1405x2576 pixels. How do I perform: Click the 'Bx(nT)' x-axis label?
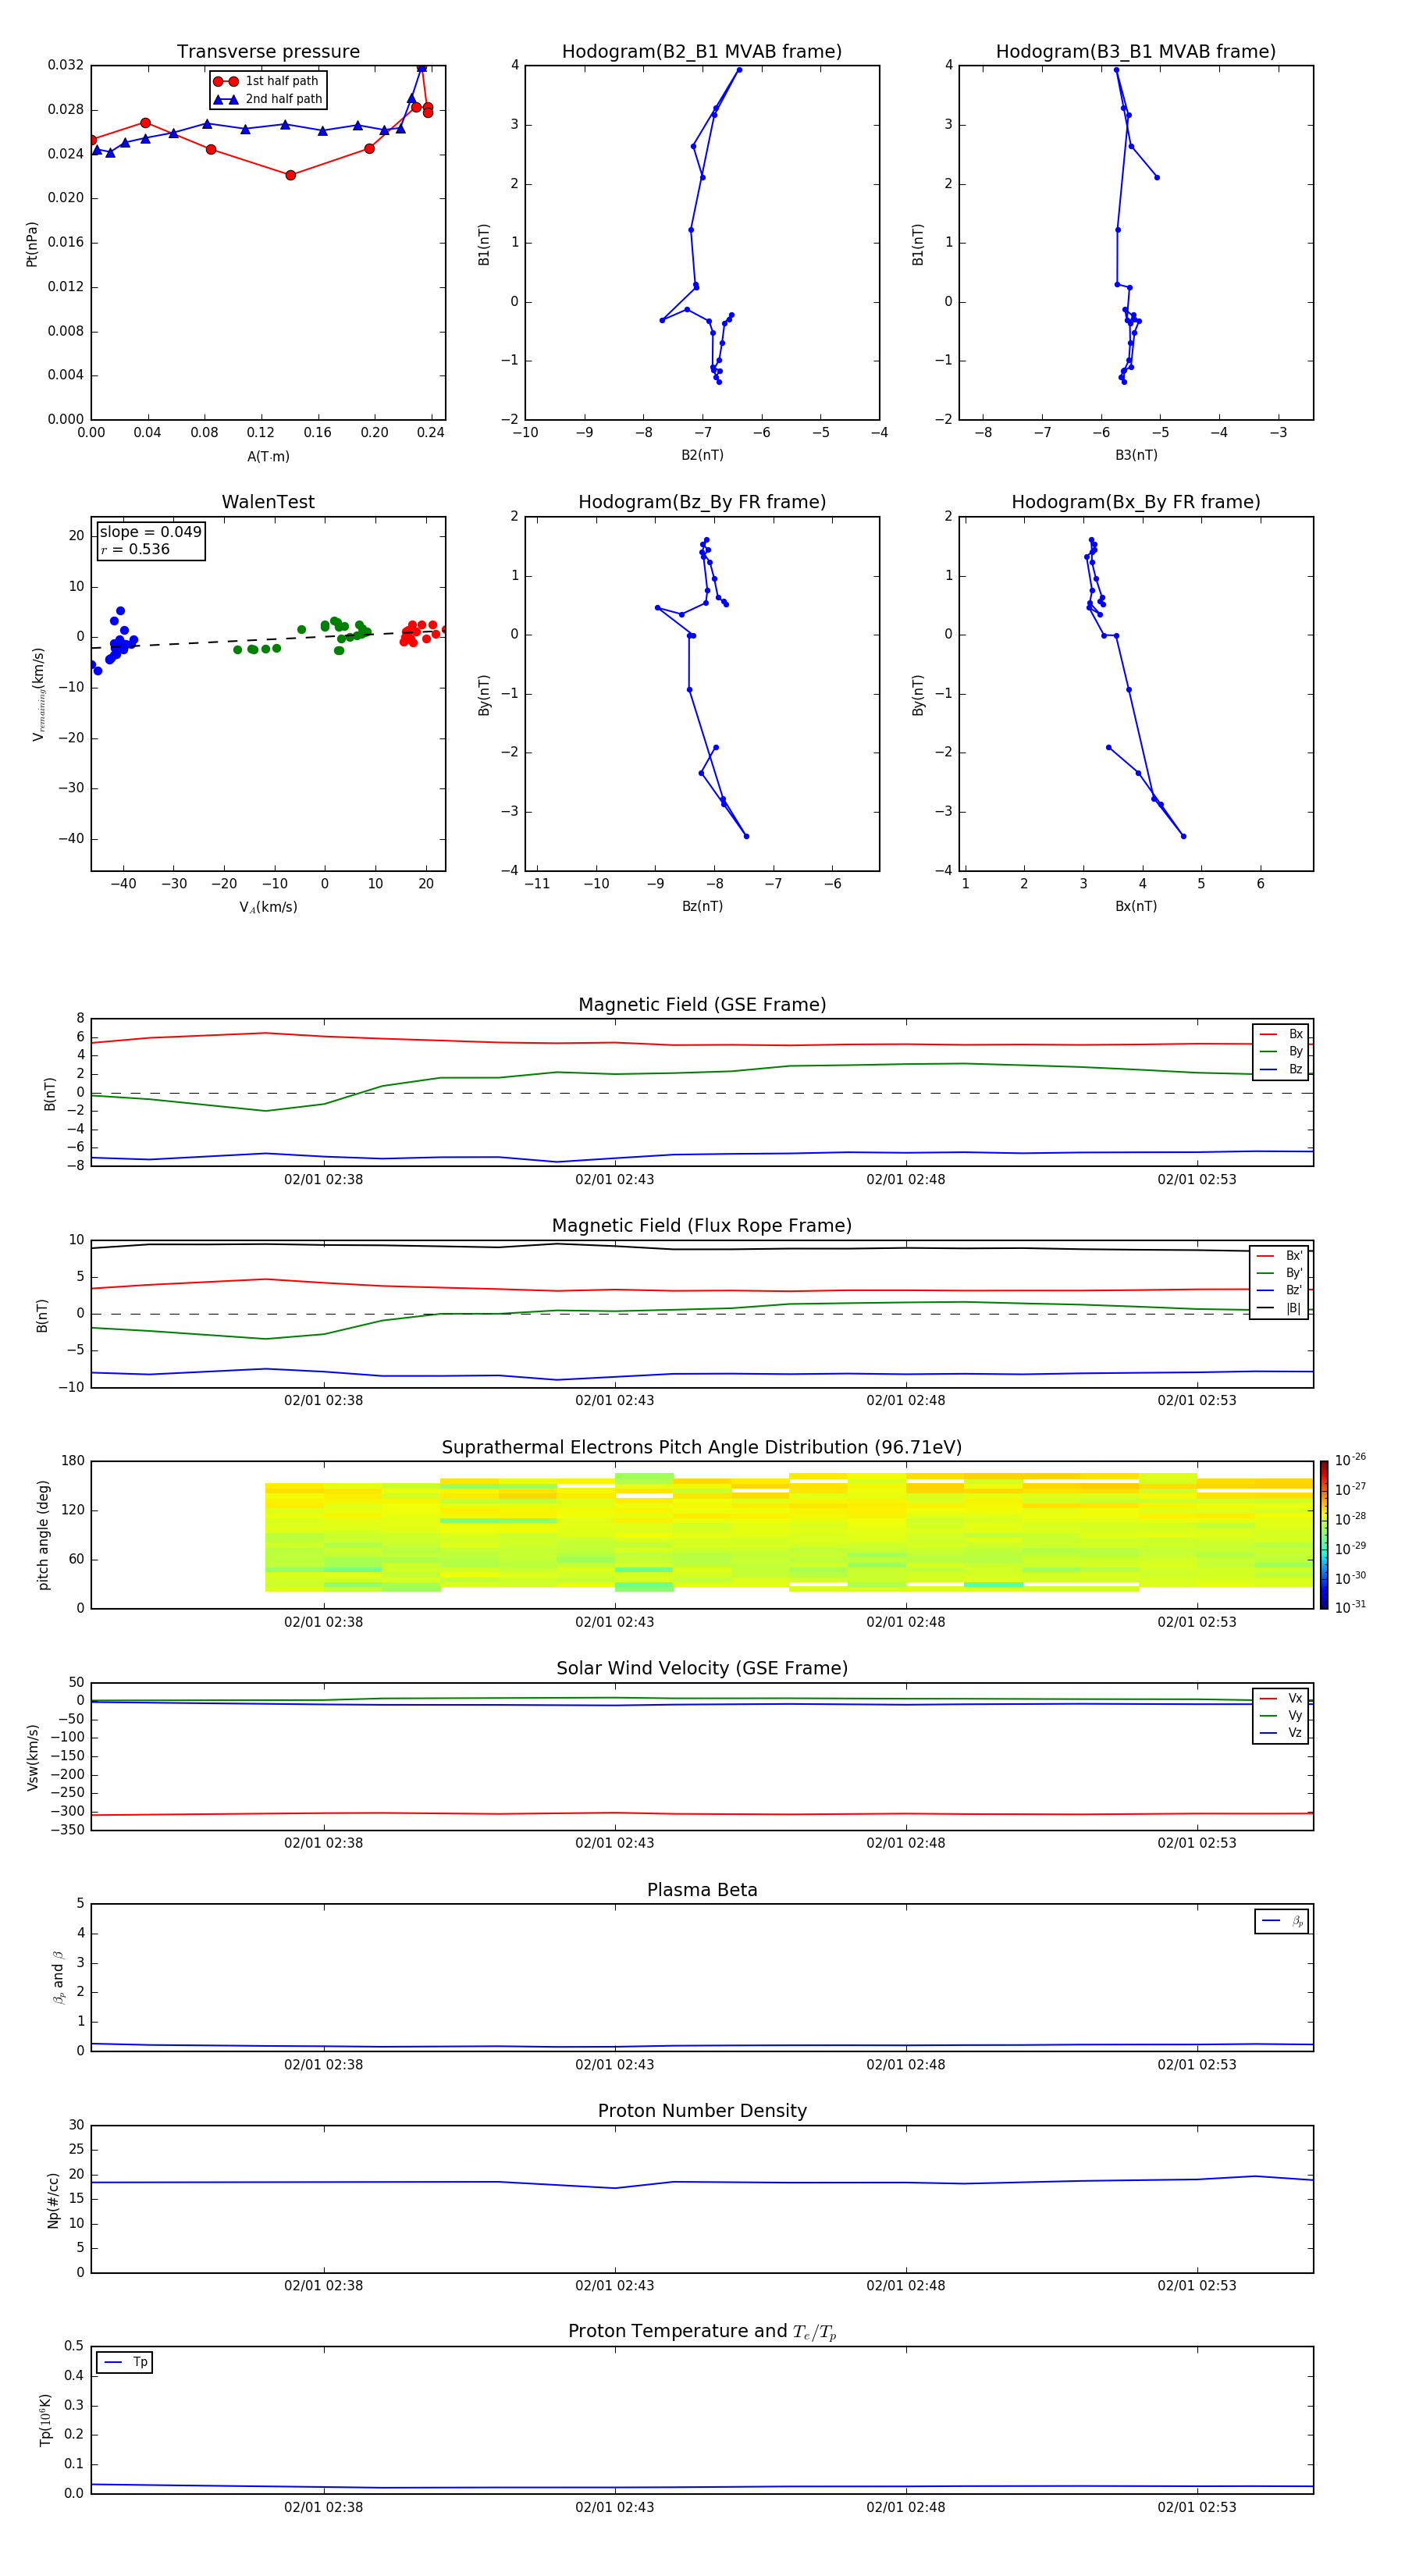click(1136, 906)
